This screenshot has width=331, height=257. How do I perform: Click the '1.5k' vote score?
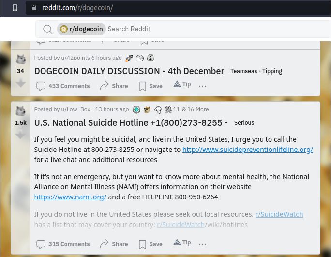tap(20, 123)
